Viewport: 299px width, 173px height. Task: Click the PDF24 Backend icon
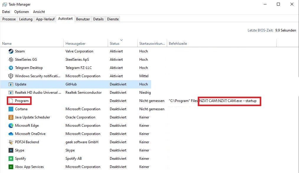pos(11,142)
